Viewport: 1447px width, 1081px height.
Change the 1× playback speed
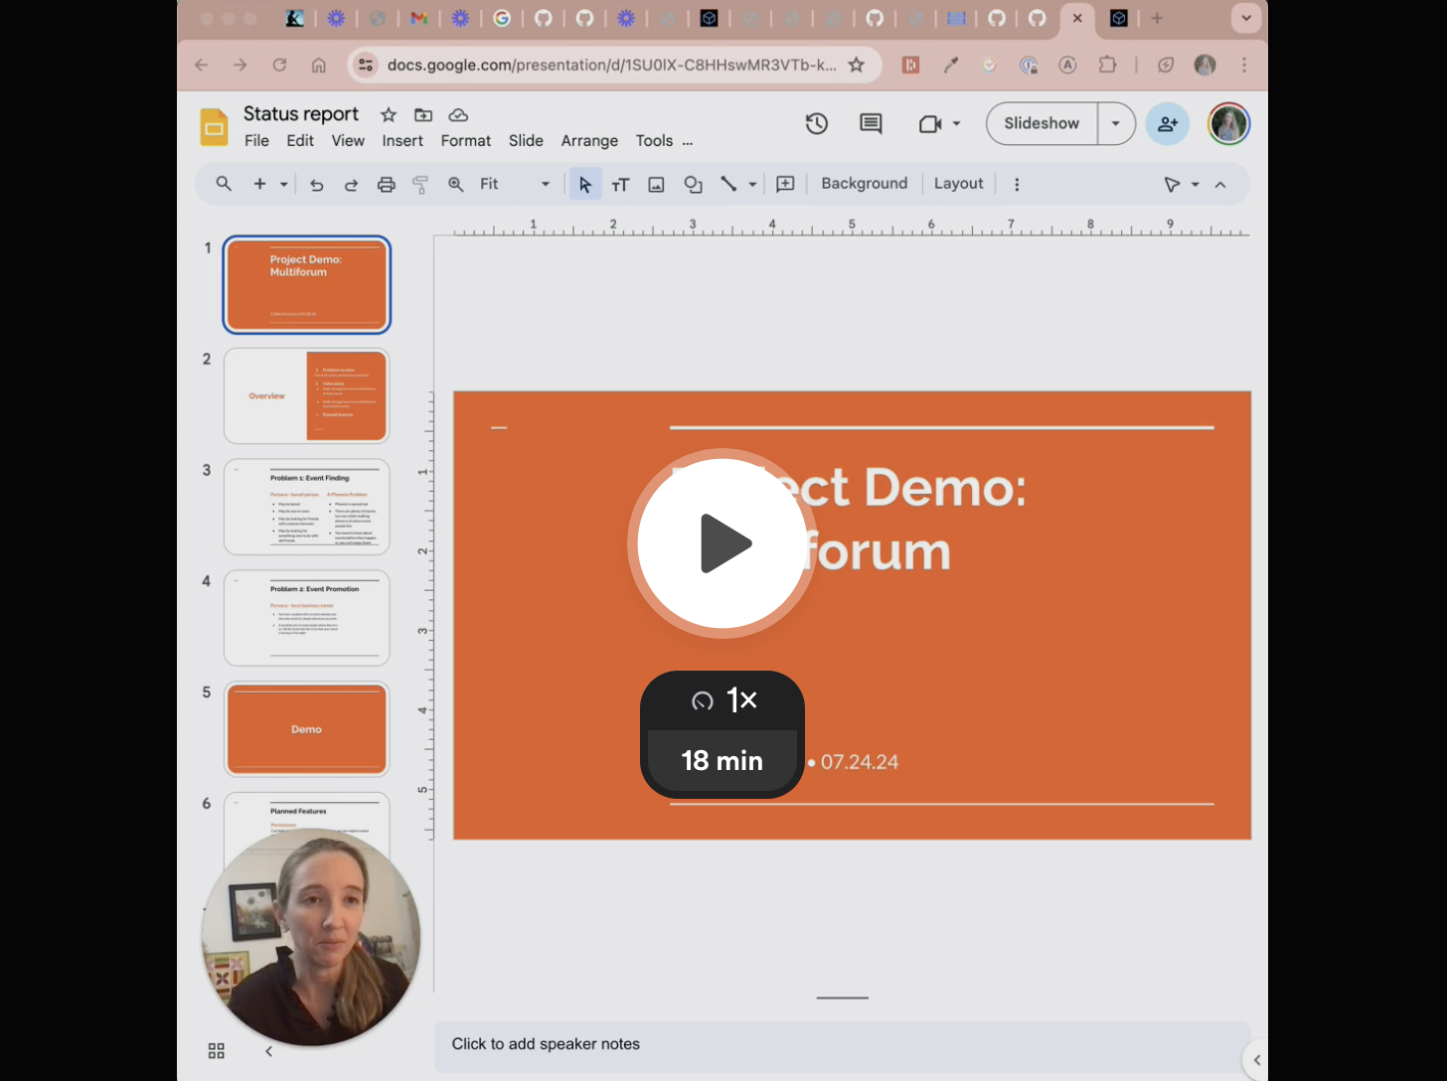coord(723,700)
